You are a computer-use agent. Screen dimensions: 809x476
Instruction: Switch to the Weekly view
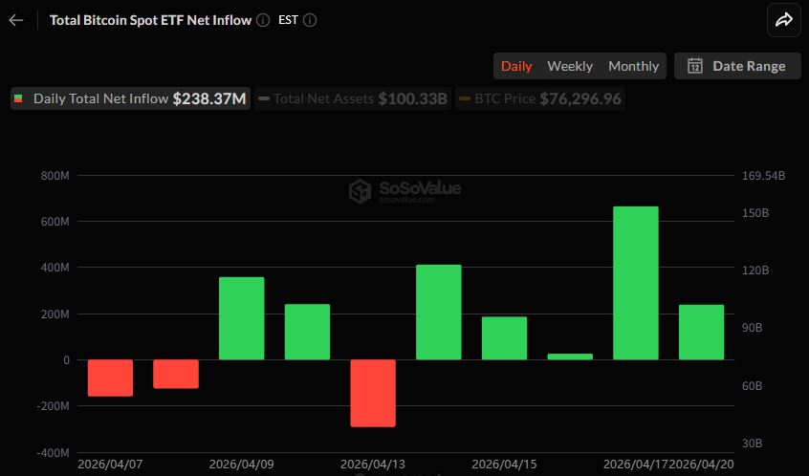point(570,66)
